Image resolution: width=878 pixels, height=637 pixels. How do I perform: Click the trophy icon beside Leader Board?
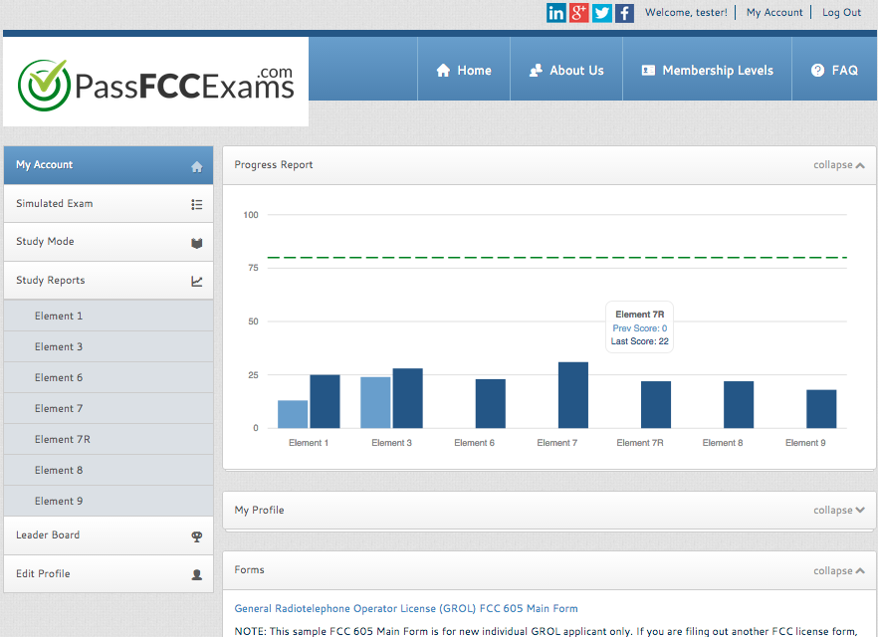pyautogui.click(x=196, y=536)
